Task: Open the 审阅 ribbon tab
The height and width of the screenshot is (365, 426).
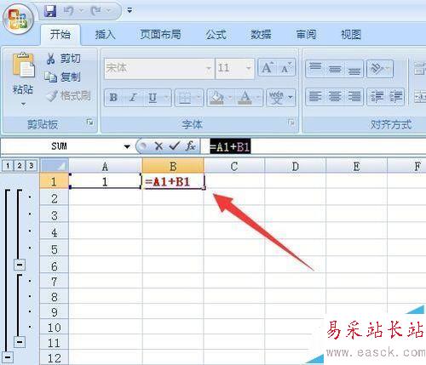Action: click(x=306, y=35)
